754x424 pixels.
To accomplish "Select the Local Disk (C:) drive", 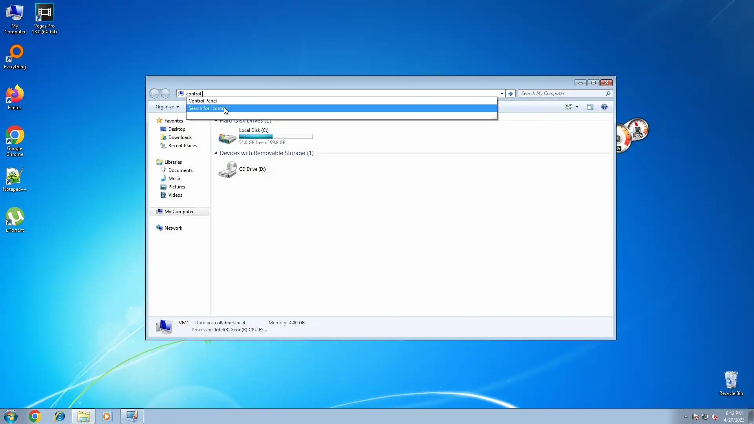I will click(254, 130).
